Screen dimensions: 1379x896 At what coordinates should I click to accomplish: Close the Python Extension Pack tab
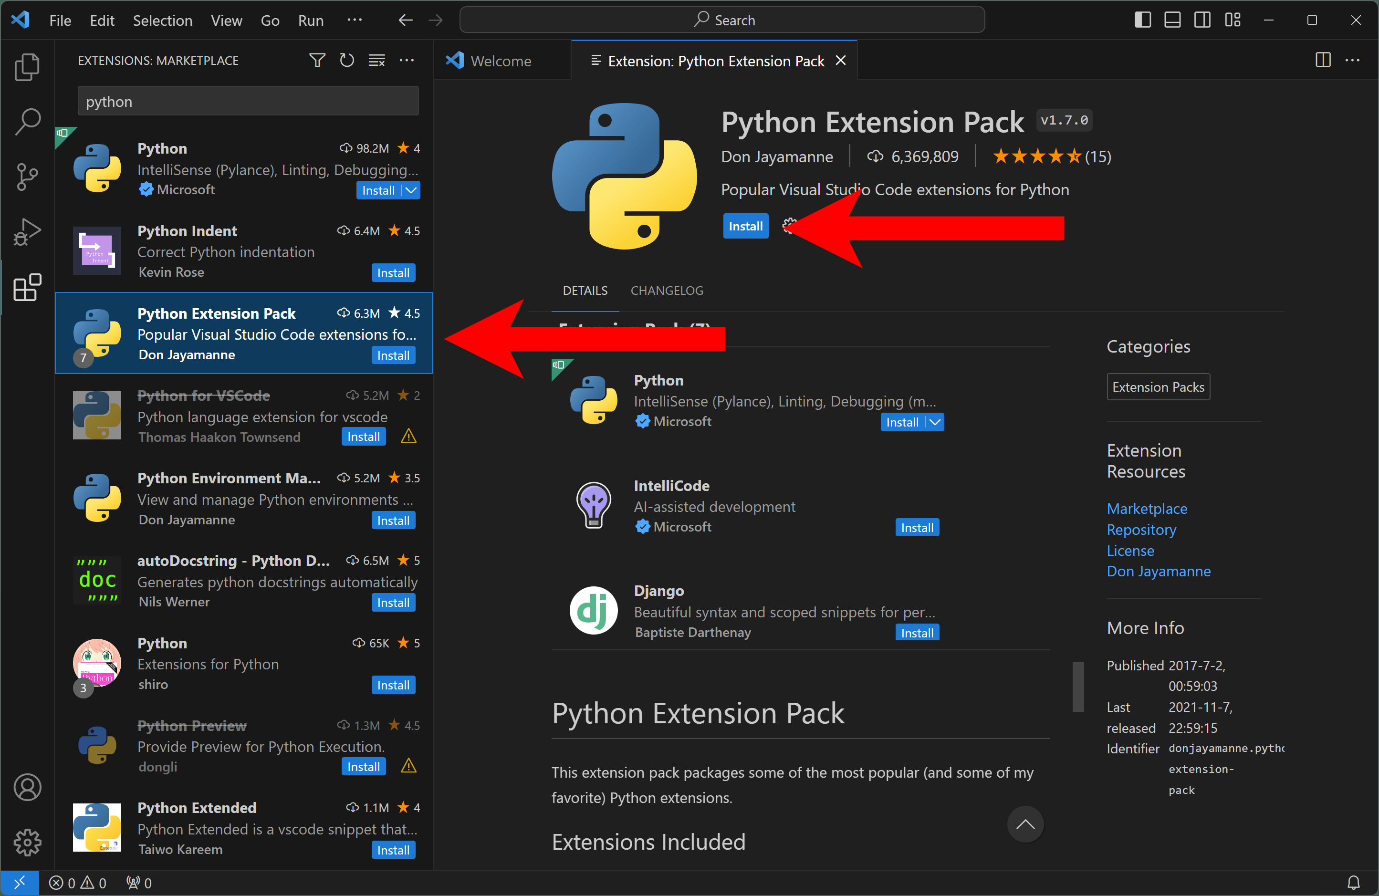[x=841, y=61]
